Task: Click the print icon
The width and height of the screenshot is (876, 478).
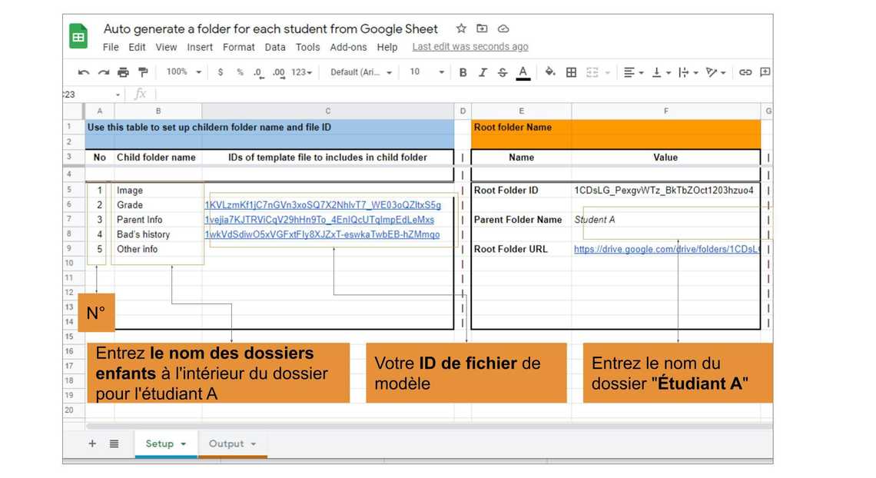Action: tap(123, 72)
